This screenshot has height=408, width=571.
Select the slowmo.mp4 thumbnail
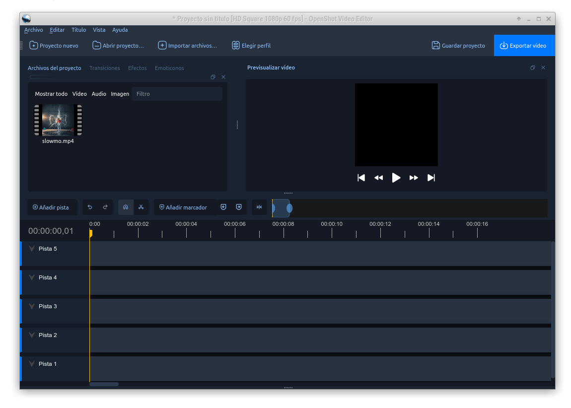click(x=58, y=120)
